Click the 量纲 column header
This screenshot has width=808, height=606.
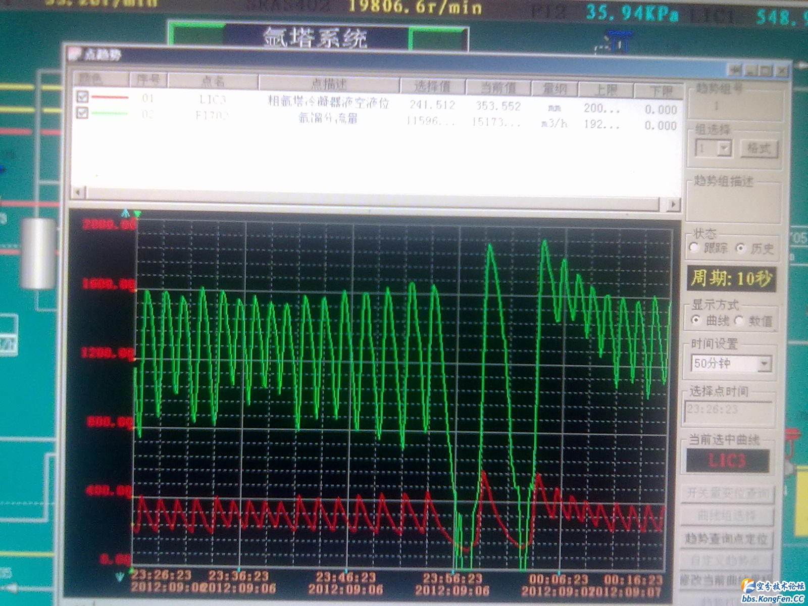(x=554, y=89)
